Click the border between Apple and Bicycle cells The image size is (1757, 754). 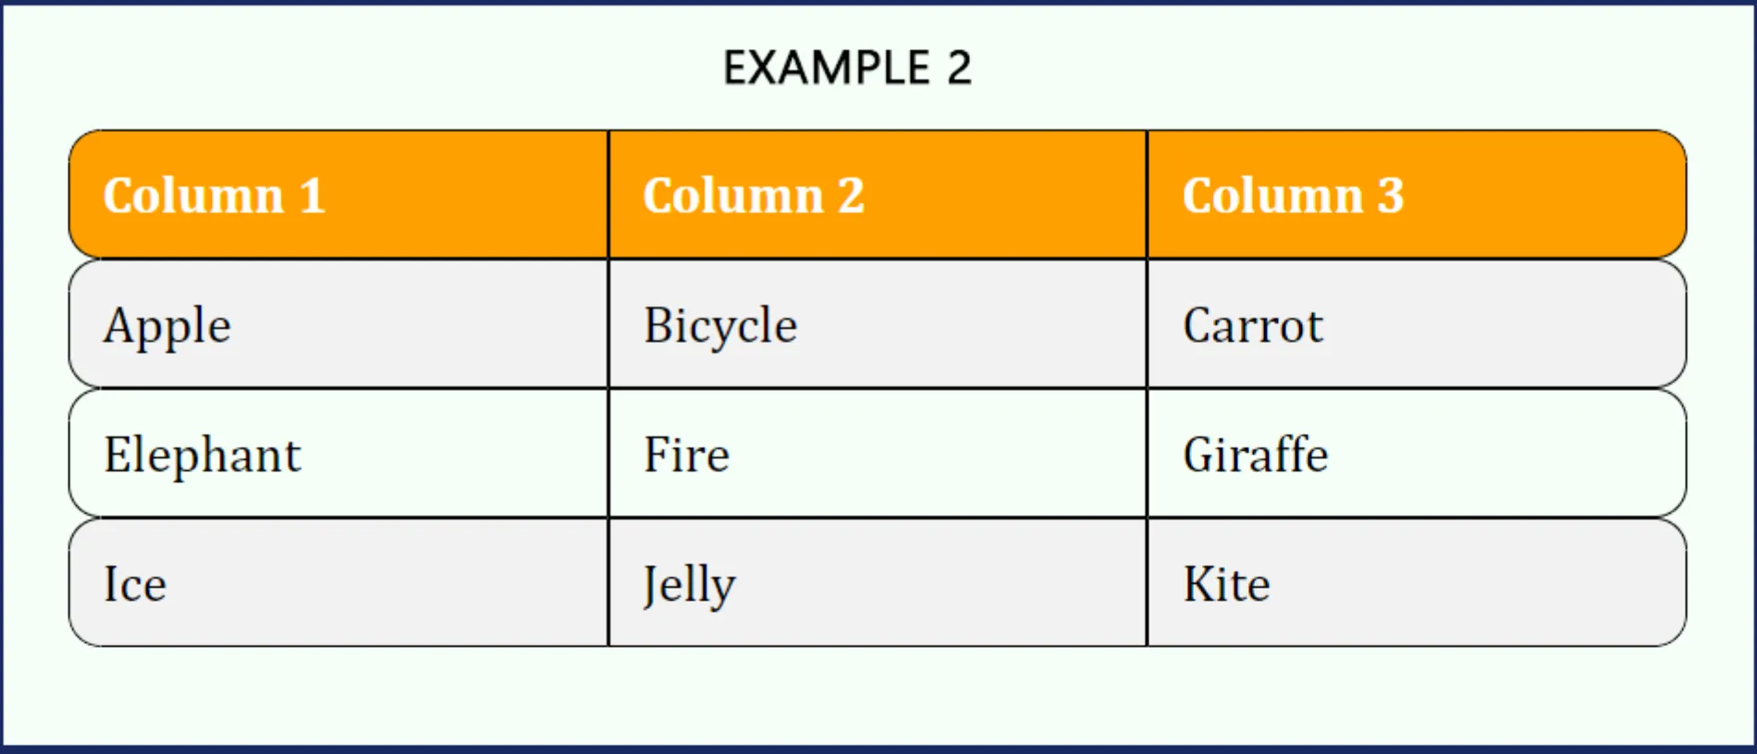click(x=608, y=324)
